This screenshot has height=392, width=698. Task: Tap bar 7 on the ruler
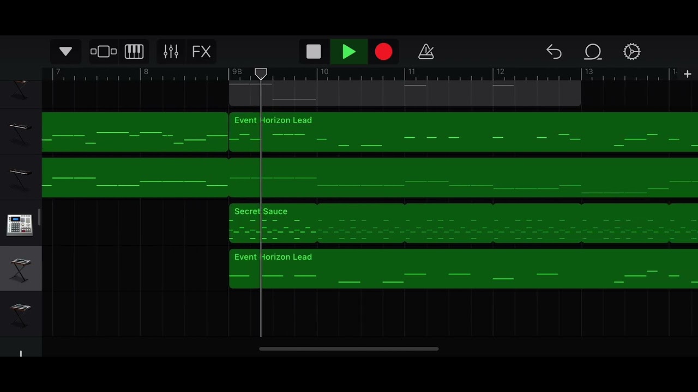tap(58, 71)
